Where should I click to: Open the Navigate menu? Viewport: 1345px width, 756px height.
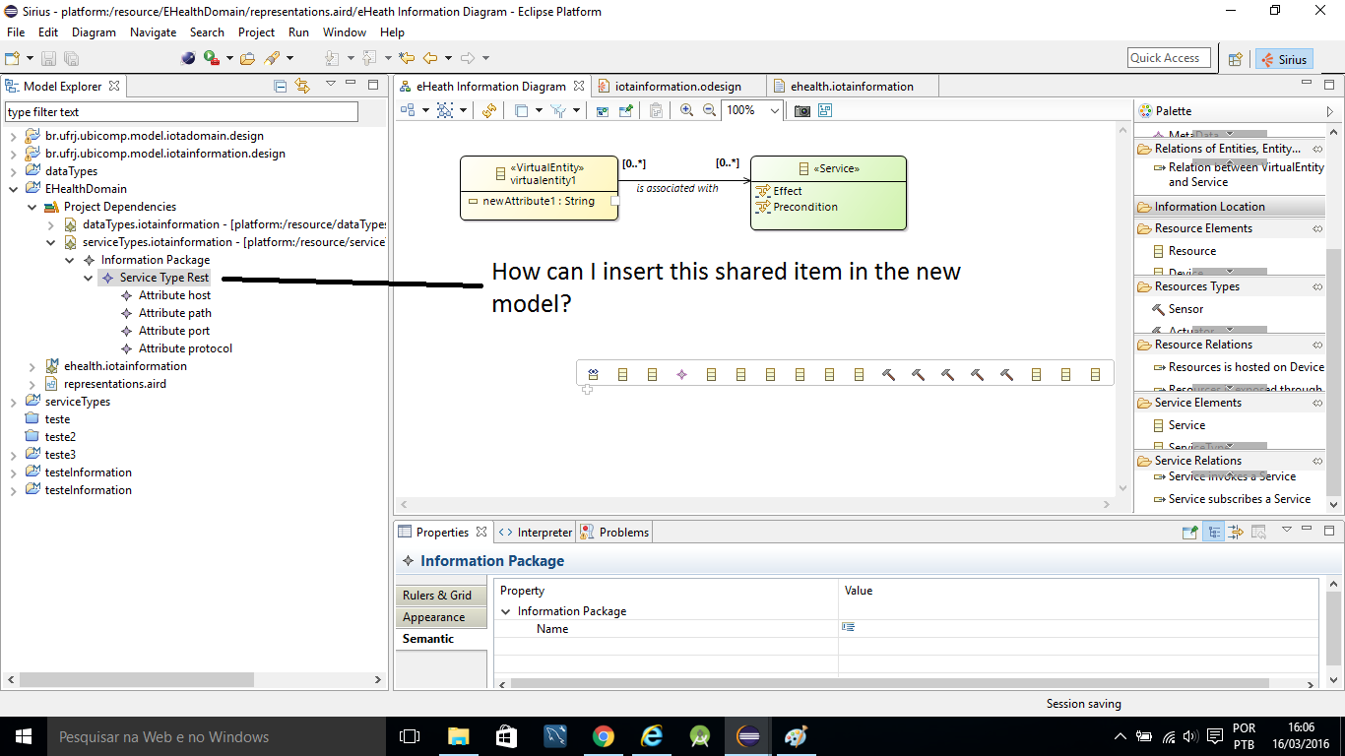[x=153, y=32]
